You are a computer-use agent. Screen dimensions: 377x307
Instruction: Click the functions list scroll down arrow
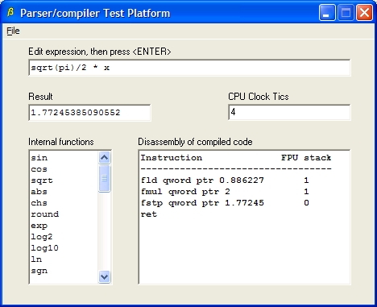(105, 276)
